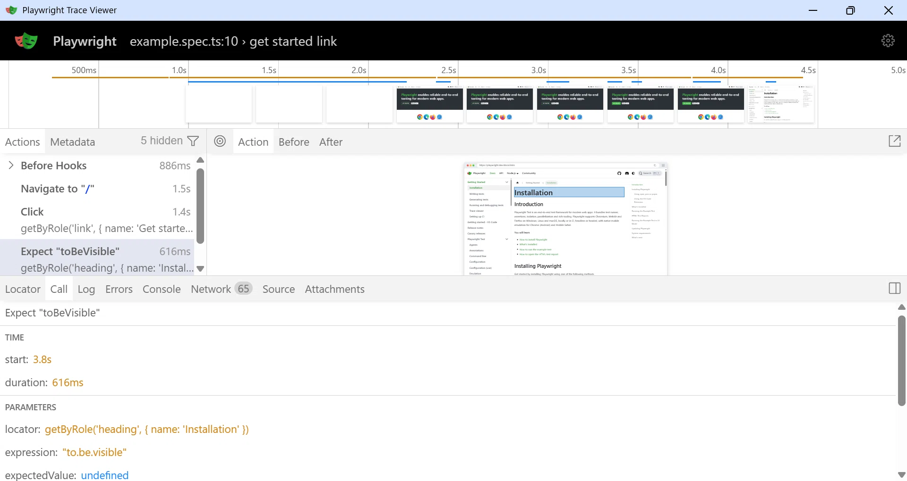The image size is (907, 481).
Task: Open the Network tab
Action: click(222, 289)
